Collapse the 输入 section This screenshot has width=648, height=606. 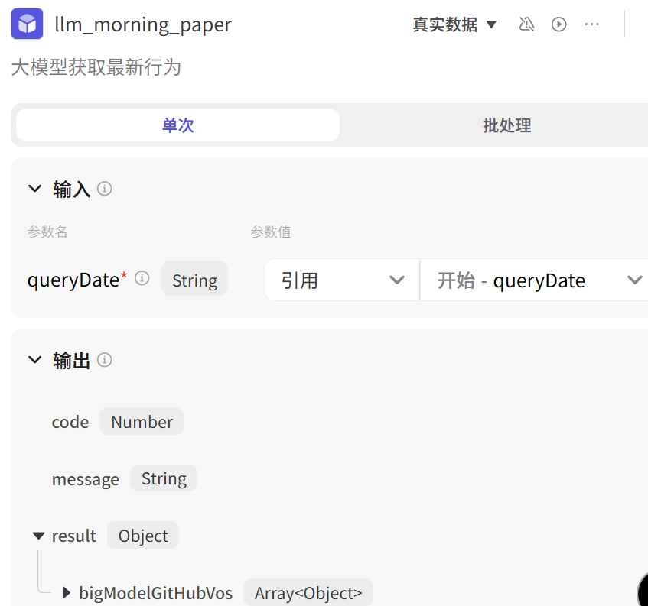[x=34, y=189]
